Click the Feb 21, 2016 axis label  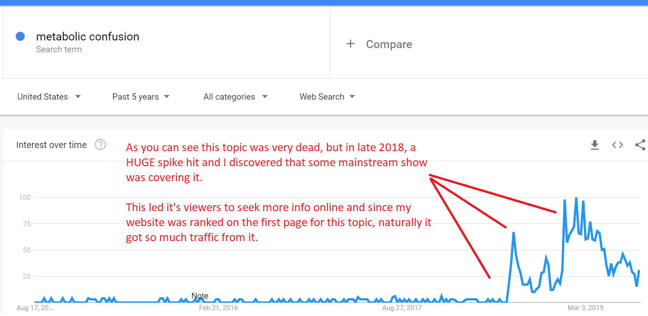pos(218,308)
